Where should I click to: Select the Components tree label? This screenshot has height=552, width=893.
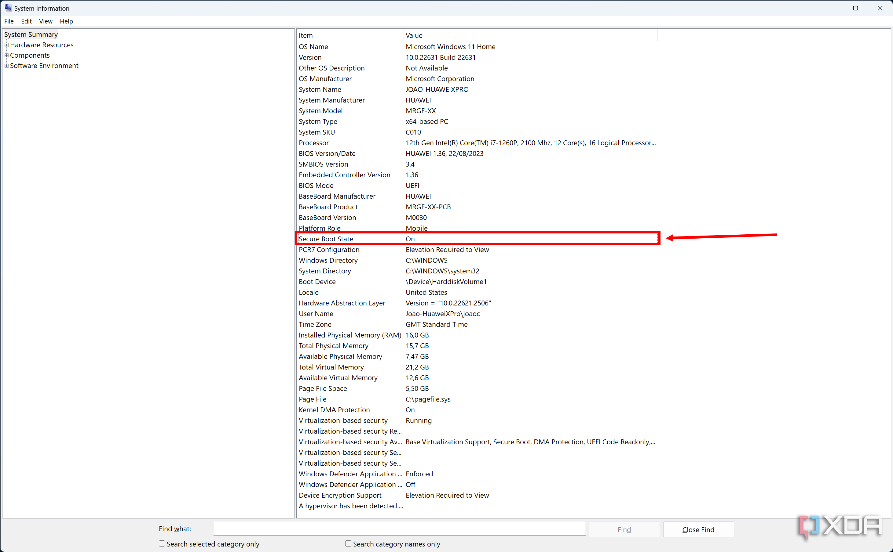(x=30, y=55)
